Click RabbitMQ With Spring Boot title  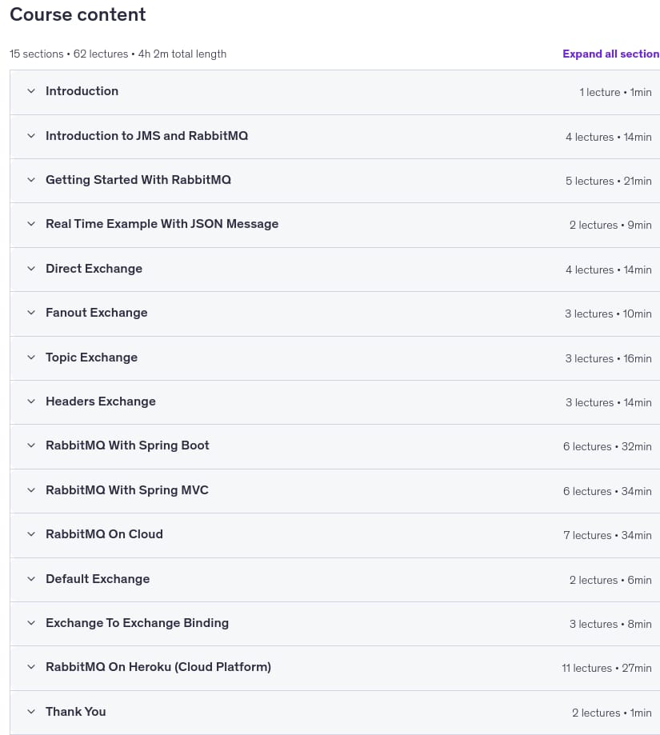pyautogui.click(x=127, y=445)
